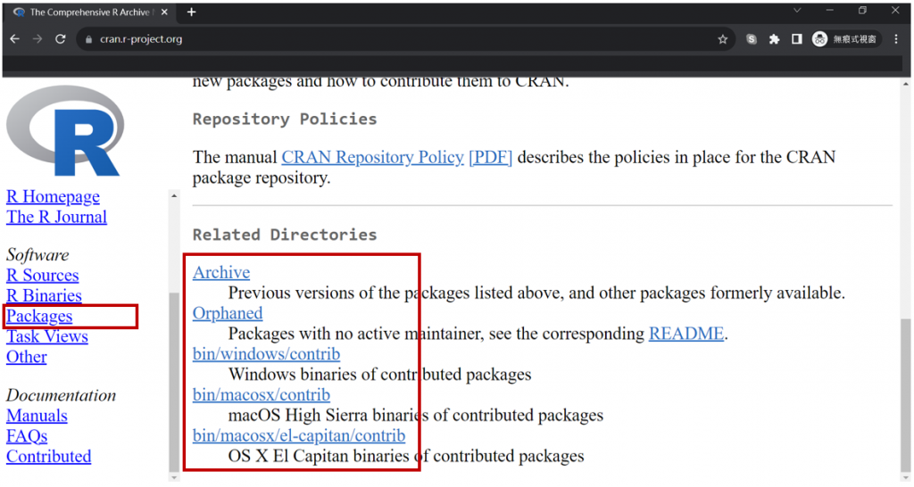
Task: Click the sidebar scroll-down arrow
Action: [x=174, y=477]
